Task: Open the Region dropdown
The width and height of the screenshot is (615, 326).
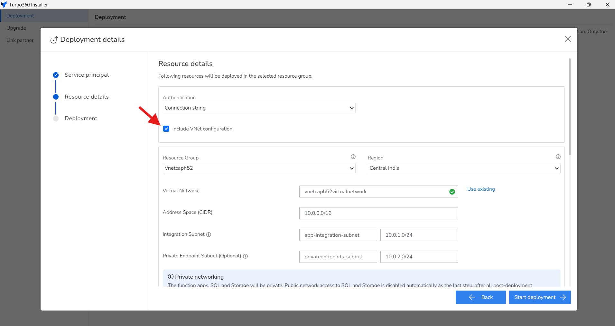Action: click(464, 168)
